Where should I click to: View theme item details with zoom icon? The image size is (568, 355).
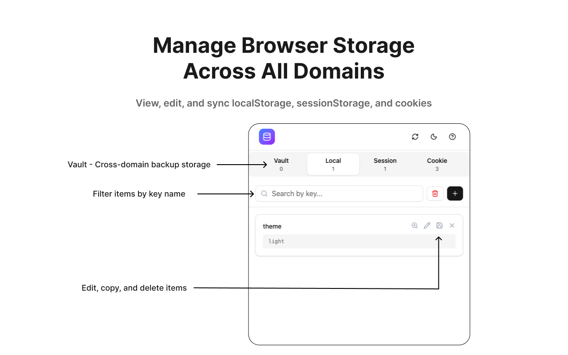point(414,225)
